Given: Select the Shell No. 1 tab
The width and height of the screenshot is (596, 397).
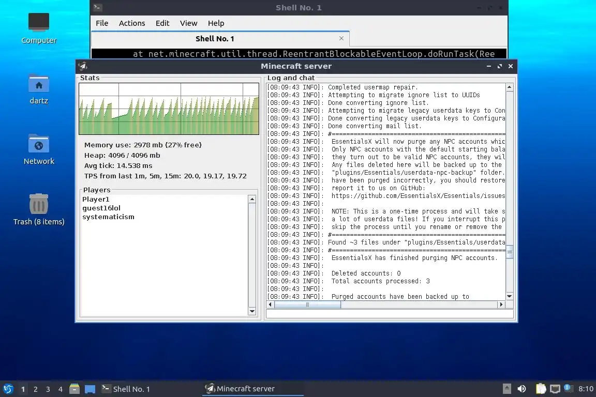Looking at the screenshot, I should [x=215, y=39].
